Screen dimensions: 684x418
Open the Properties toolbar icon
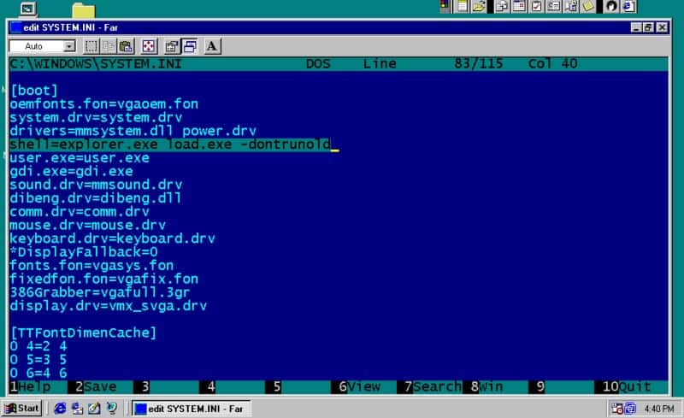point(172,46)
